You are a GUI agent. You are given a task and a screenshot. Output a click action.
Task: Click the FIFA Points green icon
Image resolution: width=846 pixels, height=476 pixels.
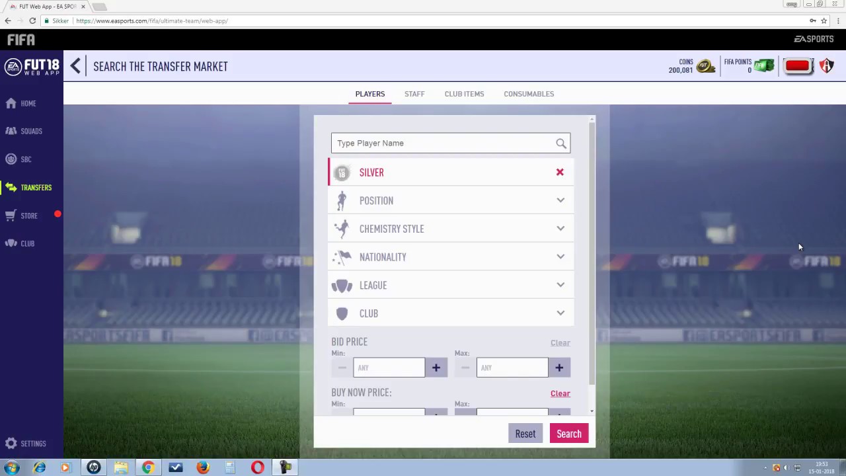tap(764, 66)
